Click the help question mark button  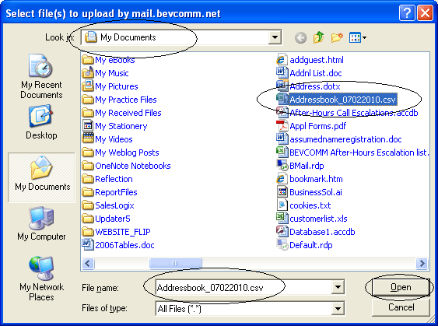click(x=407, y=12)
